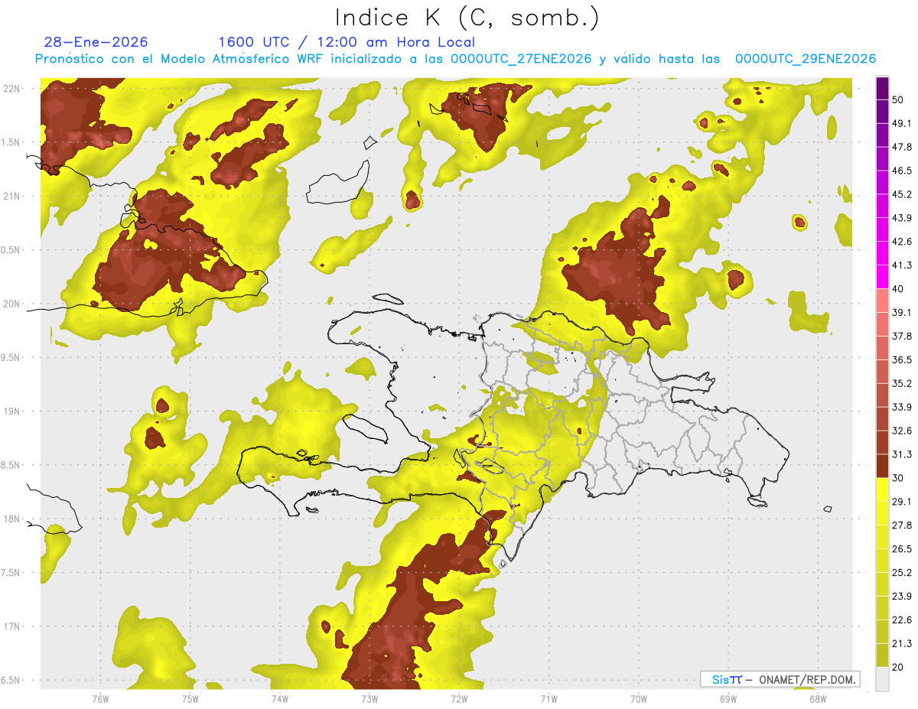Click the "70W" longitude axis label
This screenshot has width=918, height=709.
[639, 698]
